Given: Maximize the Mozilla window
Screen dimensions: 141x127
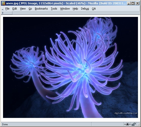Looking at the screenshot, I should pos(133,3).
